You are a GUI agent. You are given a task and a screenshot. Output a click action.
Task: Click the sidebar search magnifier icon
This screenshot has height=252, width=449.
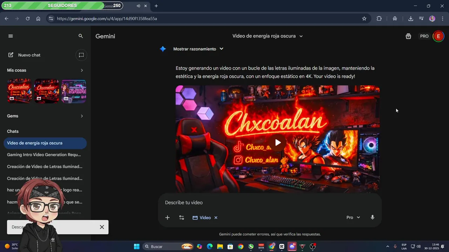81,36
